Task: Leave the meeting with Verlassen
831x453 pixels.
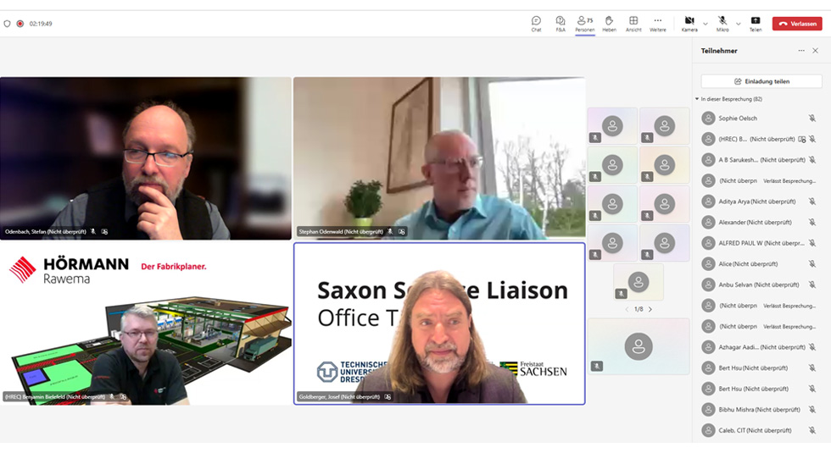Action: (796, 24)
